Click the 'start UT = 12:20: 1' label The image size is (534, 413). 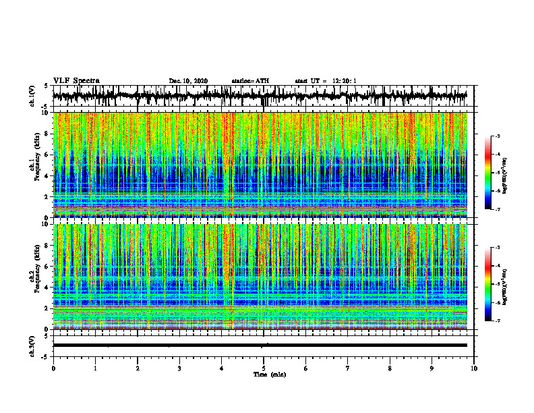(x=326, y=81)
